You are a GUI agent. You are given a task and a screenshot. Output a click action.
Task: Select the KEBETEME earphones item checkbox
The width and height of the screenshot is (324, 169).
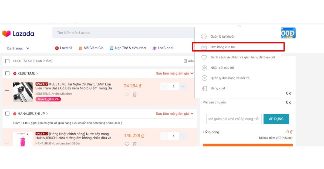[7, 92]
